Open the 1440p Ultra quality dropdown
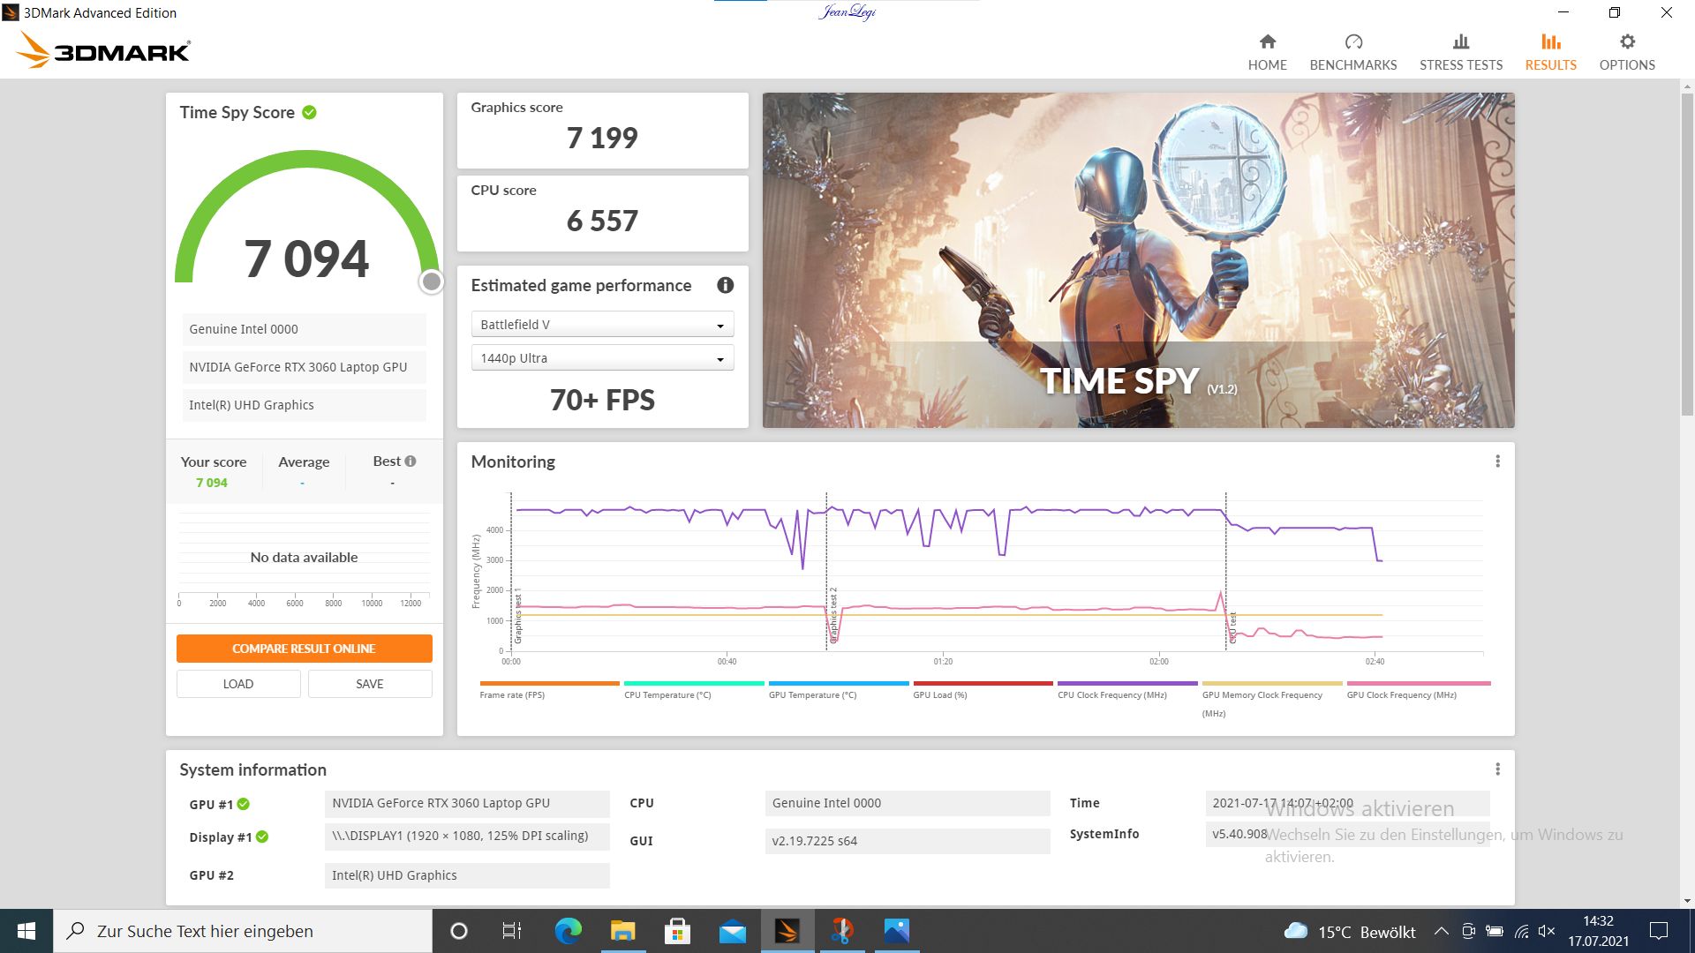1695x953 pixels. (x=602, y=357)
